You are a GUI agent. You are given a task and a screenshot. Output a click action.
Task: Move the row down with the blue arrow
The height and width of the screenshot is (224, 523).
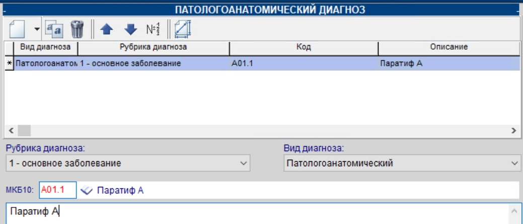(x=130, y=30)
